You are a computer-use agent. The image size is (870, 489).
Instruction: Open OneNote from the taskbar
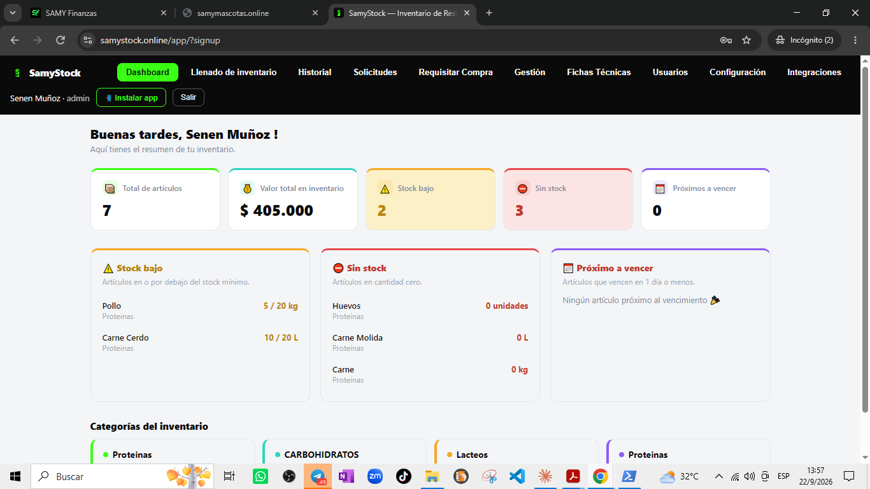pos(346,476)
